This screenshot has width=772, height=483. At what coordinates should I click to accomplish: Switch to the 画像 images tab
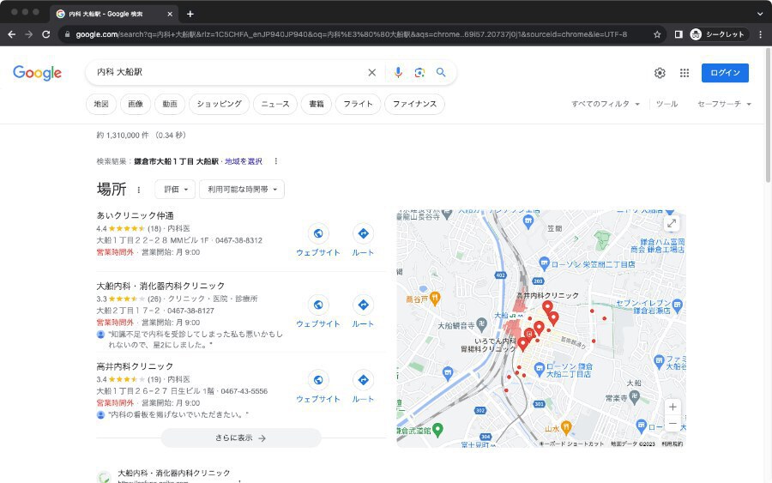tap(136, 104)
